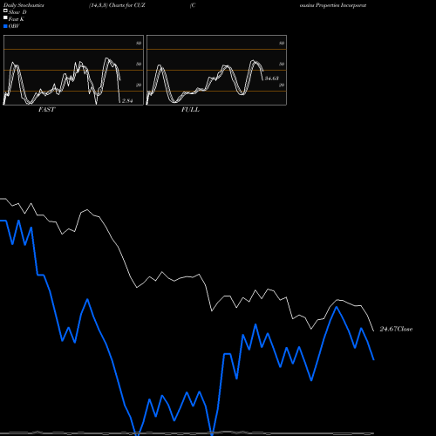This screenshot has width=436, height=436.
Task: Click the FAST chart label
Action: point(47,109)
